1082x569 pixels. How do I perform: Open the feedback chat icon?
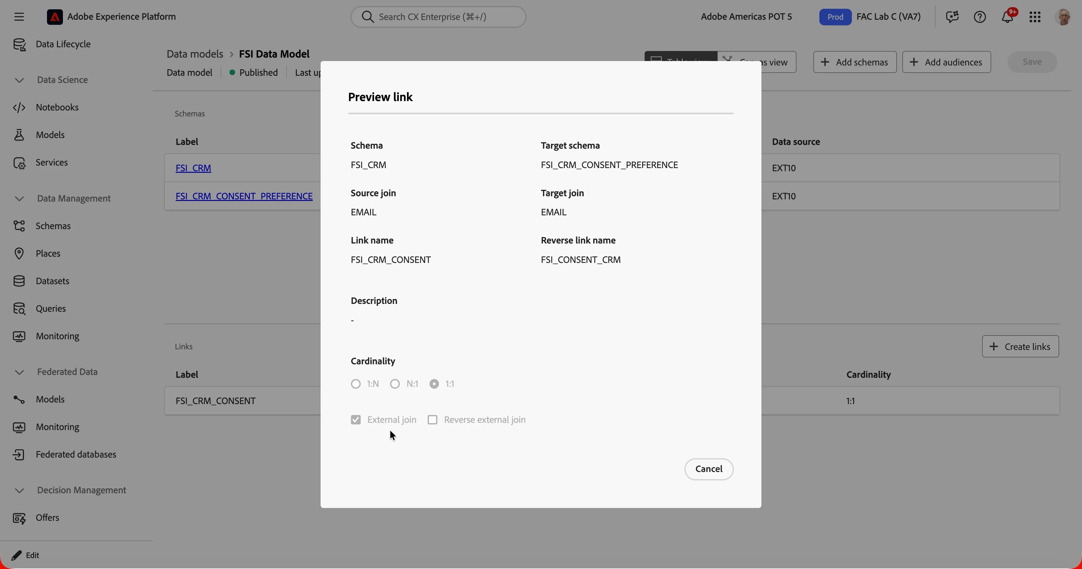click(952, 17)
